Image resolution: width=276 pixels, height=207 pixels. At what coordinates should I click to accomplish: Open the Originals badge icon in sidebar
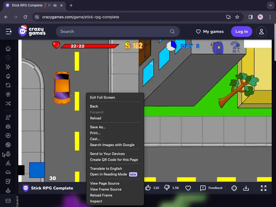8,94
